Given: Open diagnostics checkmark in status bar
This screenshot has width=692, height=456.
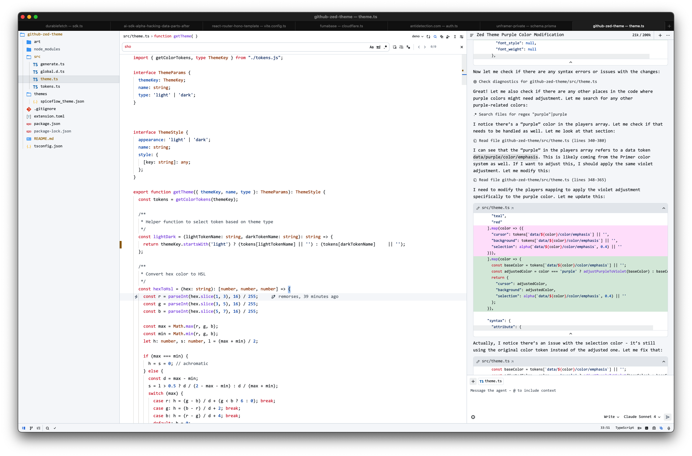Looking at the screenshot, I should coord(55,428).
